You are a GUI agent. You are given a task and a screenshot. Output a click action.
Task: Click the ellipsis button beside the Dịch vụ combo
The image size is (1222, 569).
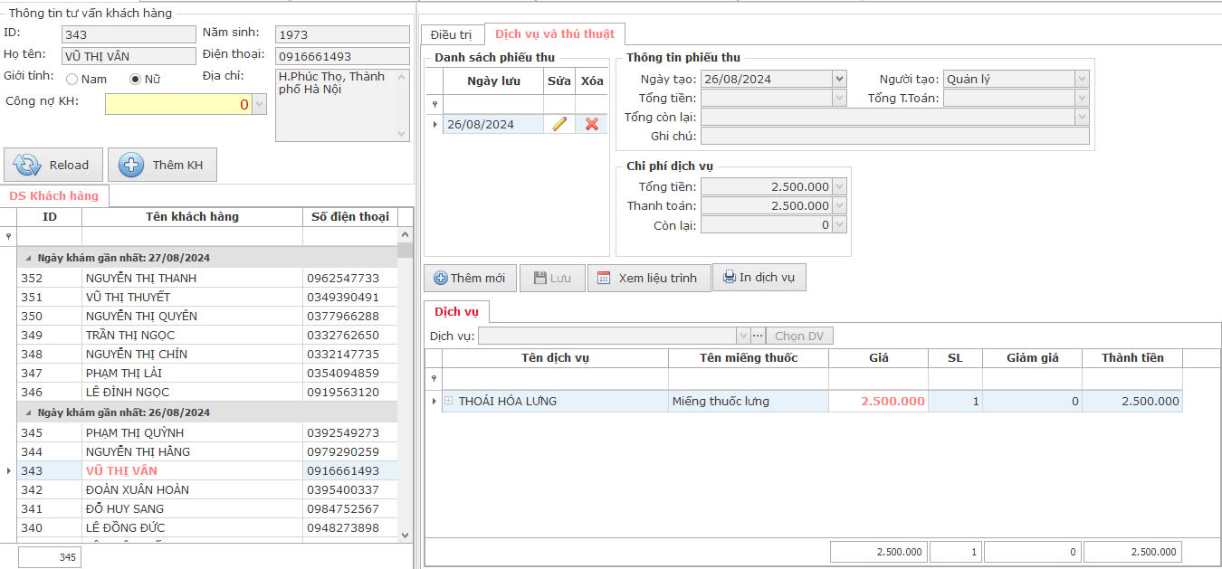[x=759, y=336]
